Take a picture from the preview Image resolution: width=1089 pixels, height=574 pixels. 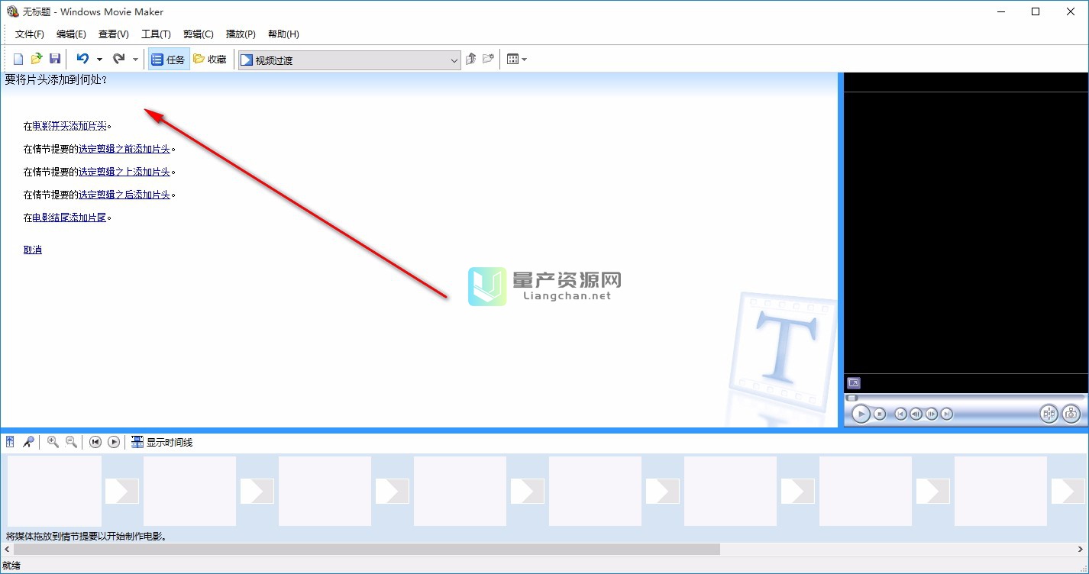point(1071,414)
